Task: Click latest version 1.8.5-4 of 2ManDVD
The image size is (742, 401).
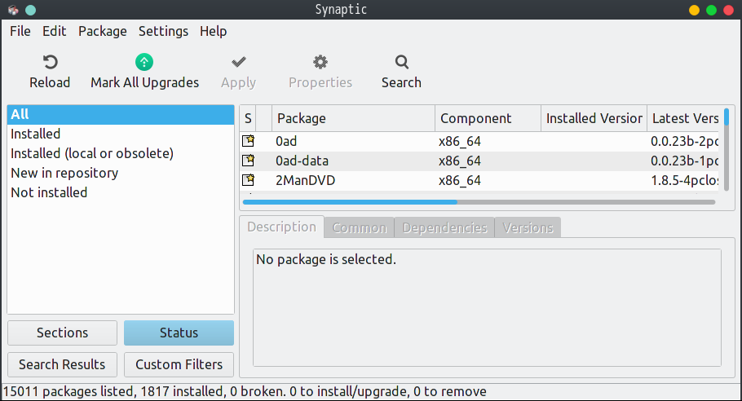Action: click(684, 180)
